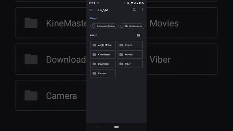Open the three-dot overflow menu

click(x=142, y=10)
